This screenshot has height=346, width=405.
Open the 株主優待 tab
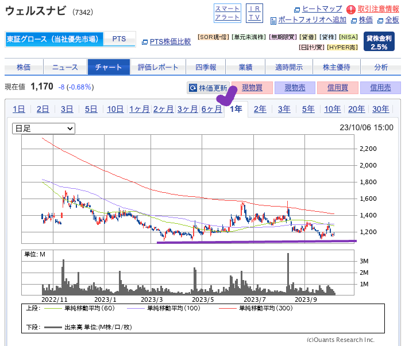pyautogui.click(x=337, y=67)
